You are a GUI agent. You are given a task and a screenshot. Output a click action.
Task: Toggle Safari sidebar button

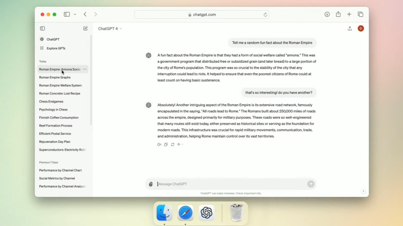pyautogui.click(x=67, y=15)
